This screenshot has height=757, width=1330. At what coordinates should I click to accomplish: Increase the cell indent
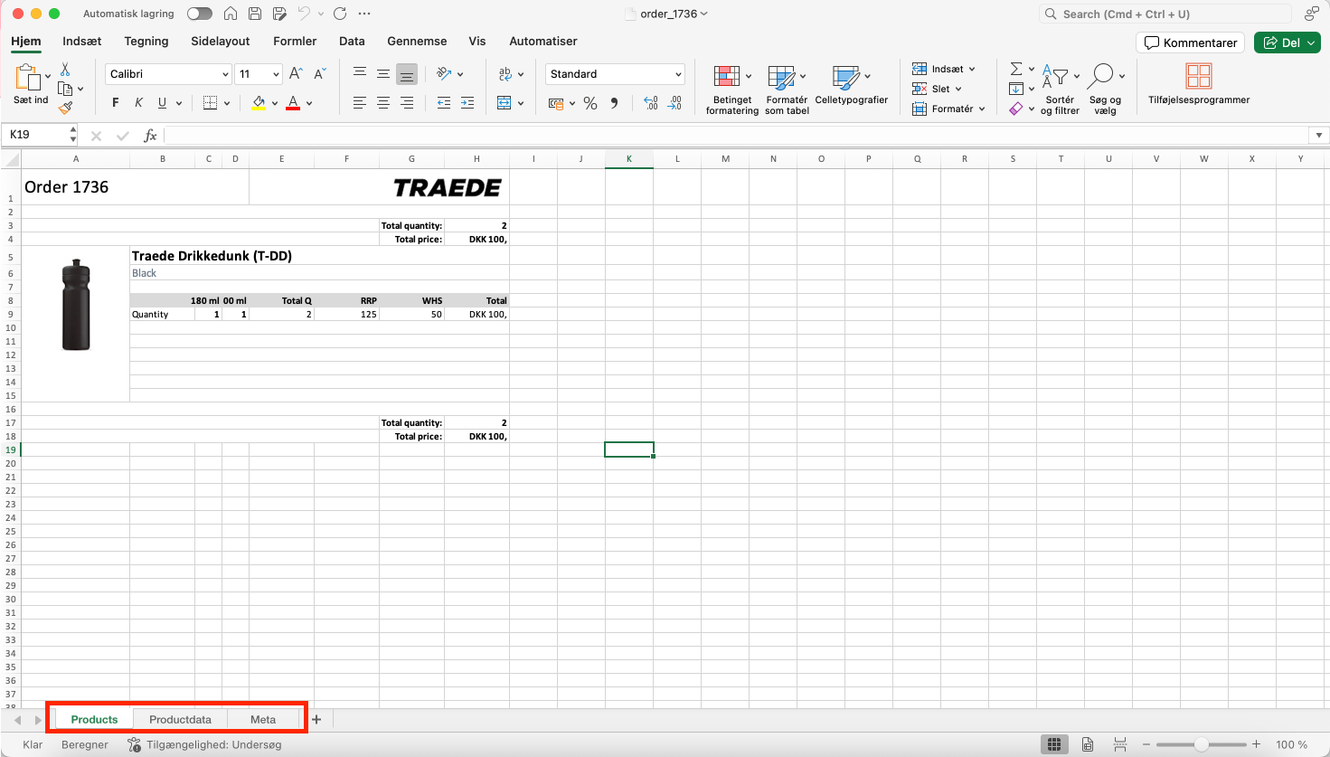click(x=467, y=103)
